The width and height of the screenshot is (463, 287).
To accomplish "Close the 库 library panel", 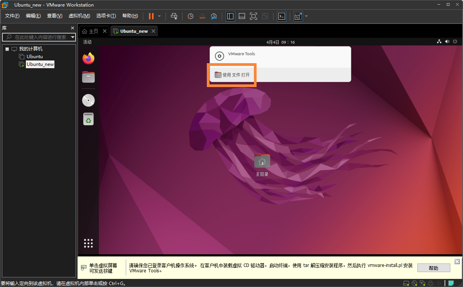I will coord(72,28).
